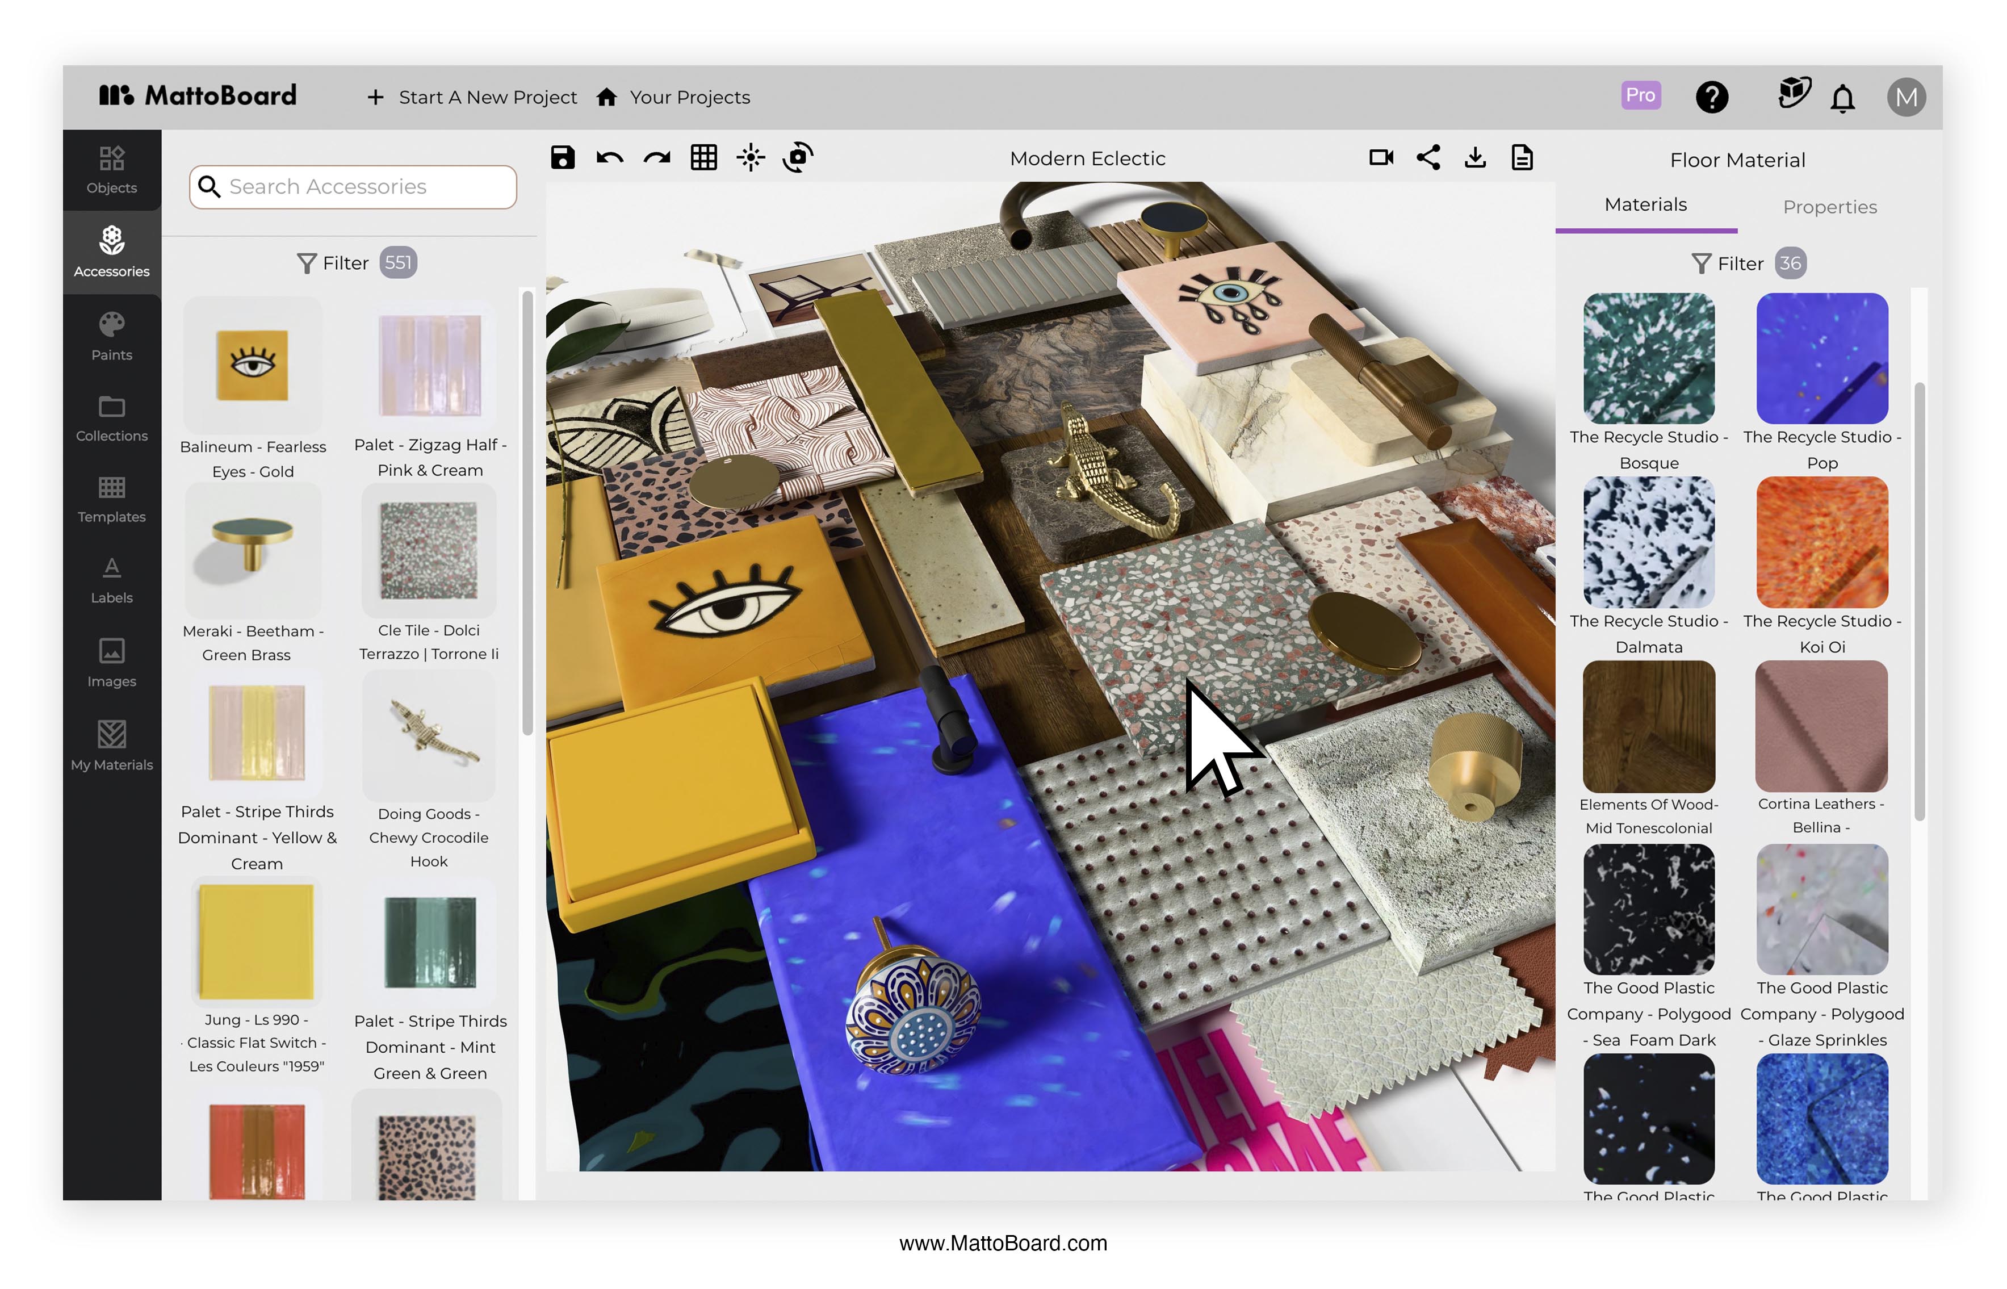2007x1289 pixels.
Task: Choose Cortina Leathers Bellina material
Action: [x=1822, y=726]
